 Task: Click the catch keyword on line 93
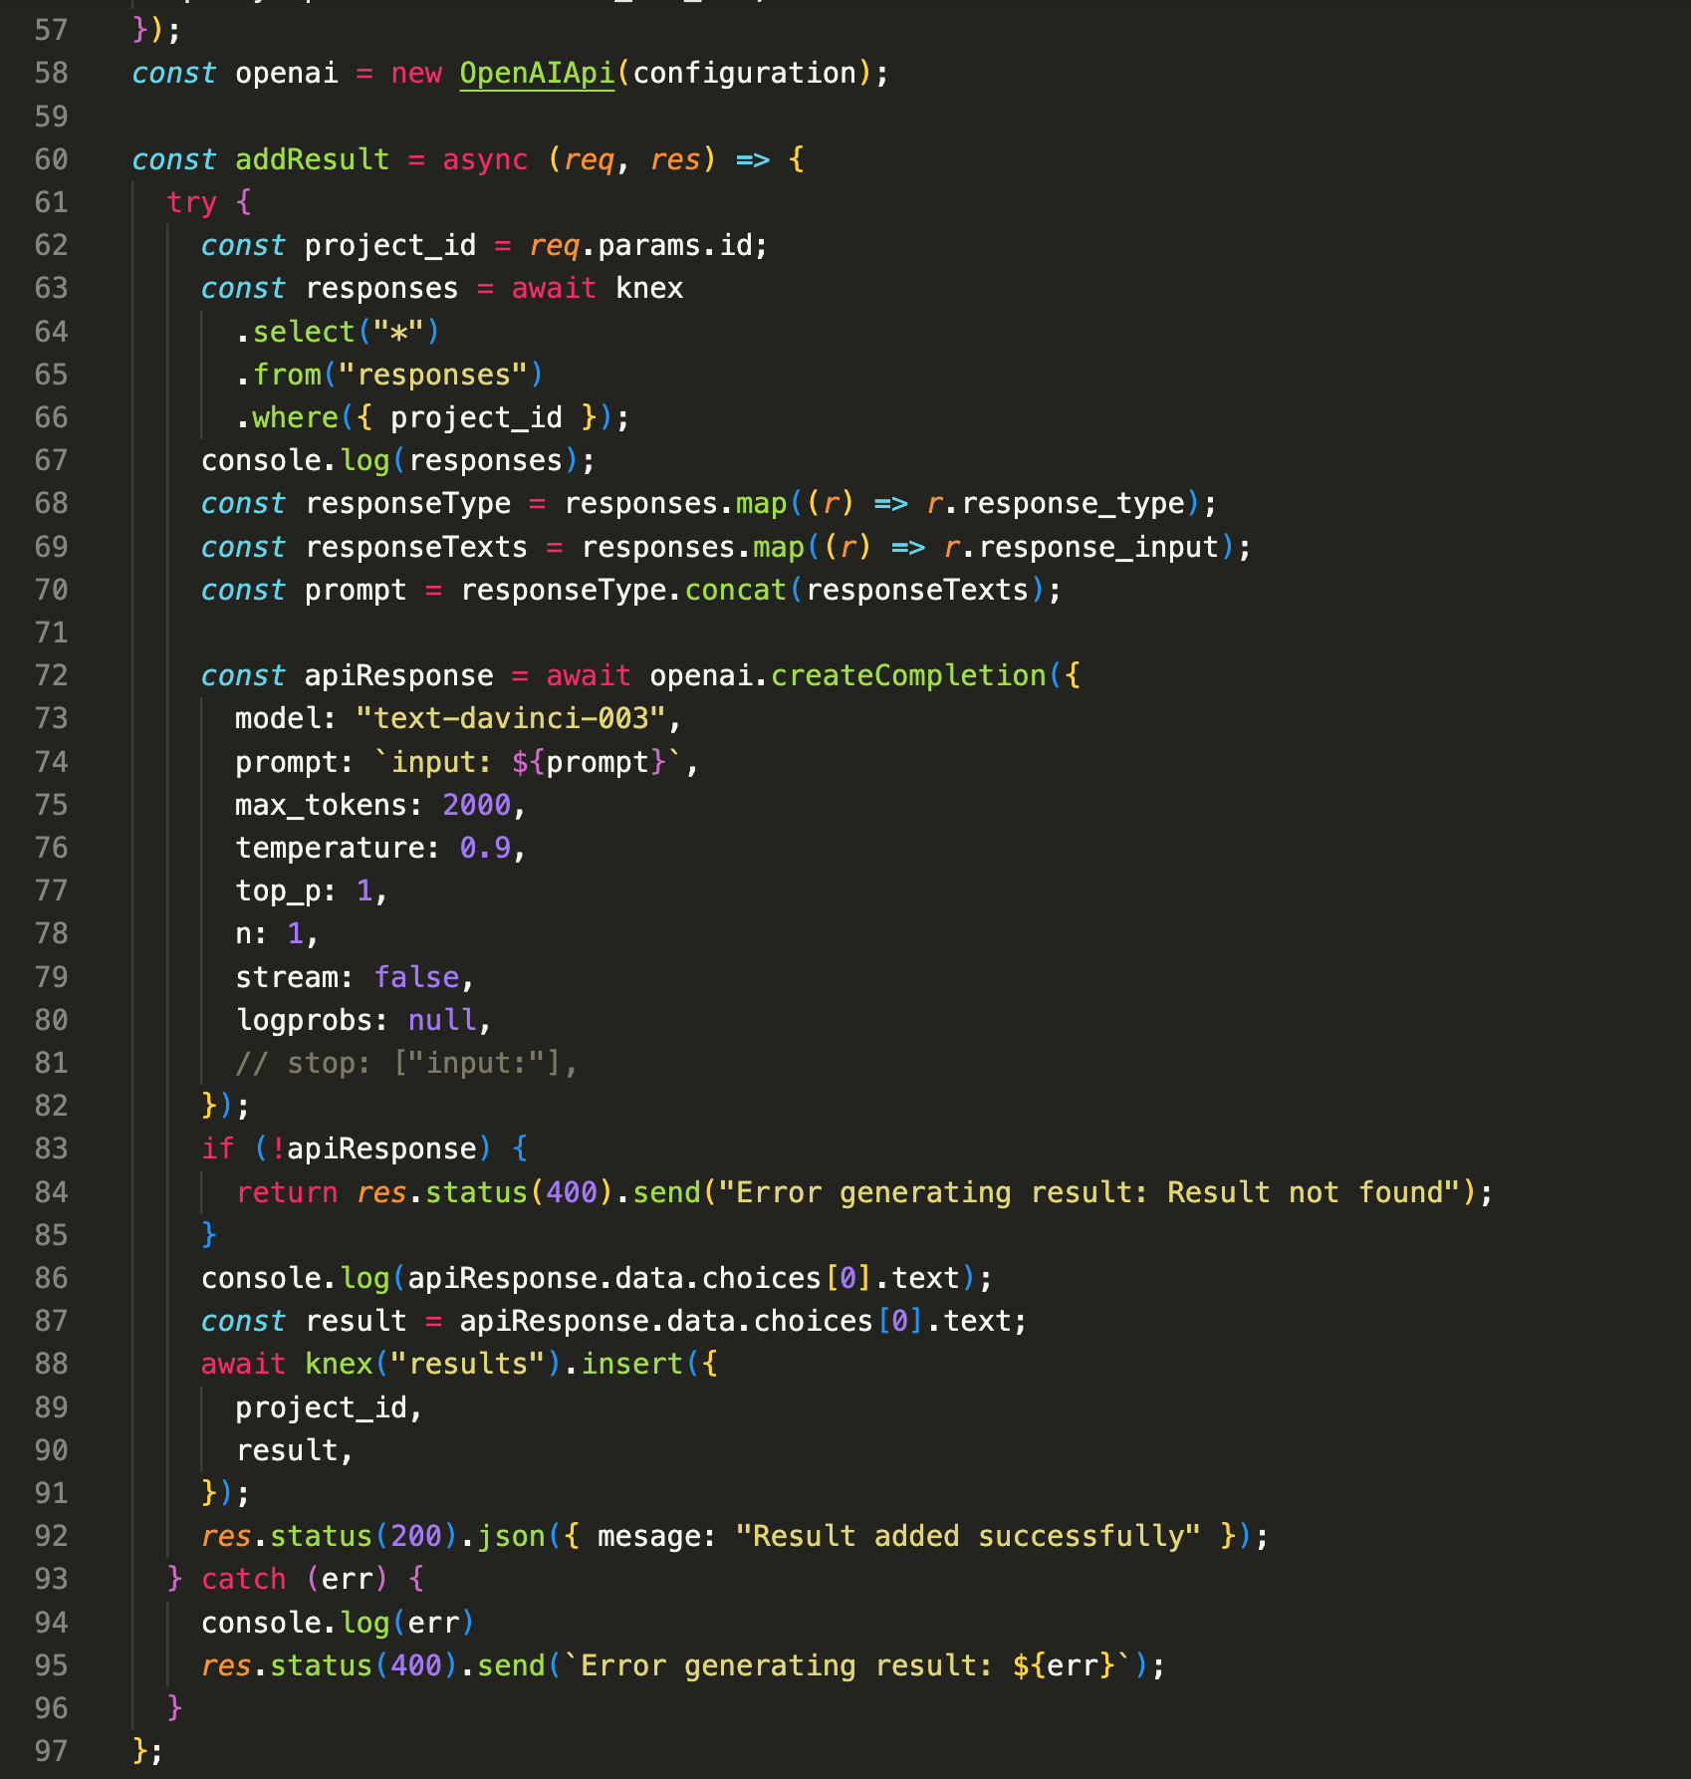click(x=243, y=1579)
